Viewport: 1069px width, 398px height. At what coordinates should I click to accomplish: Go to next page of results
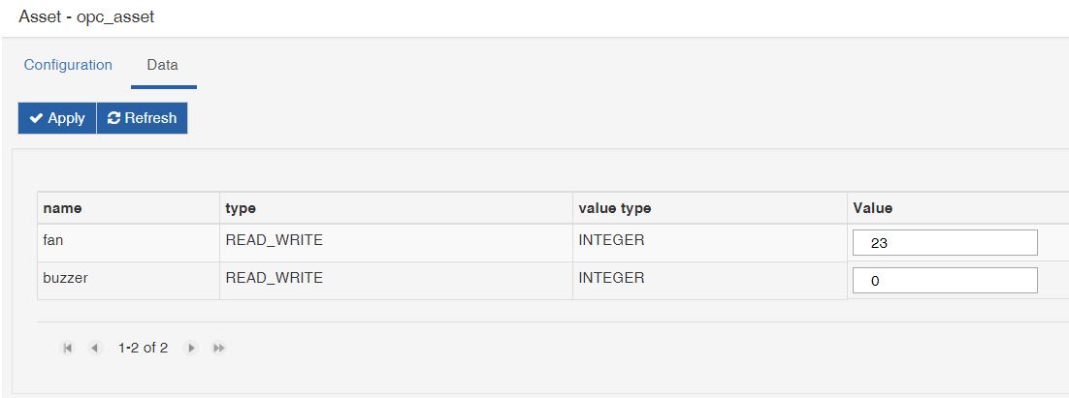191,349
